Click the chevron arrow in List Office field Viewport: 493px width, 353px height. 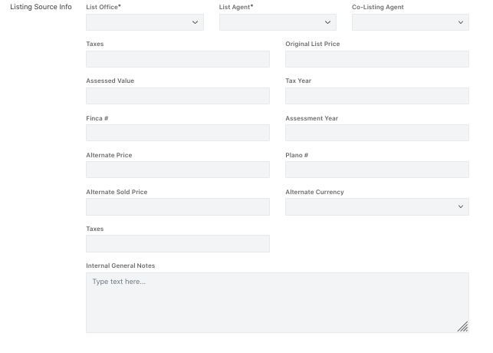tap(195, 22)
